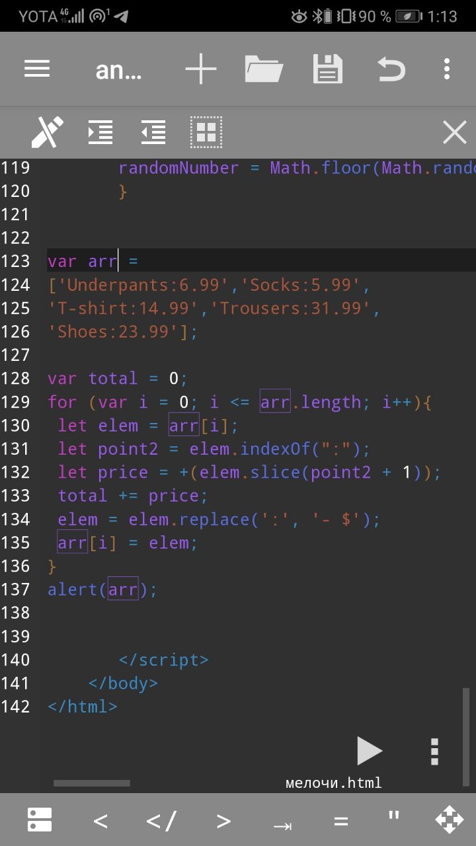Open the three-dot menu beside the play button

pos(434,751)
